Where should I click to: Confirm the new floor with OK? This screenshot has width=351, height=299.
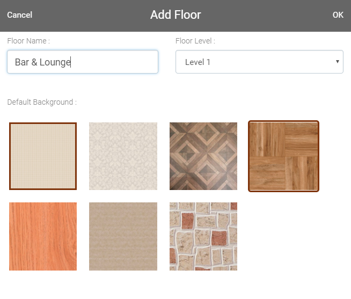(x=338, y=15)
